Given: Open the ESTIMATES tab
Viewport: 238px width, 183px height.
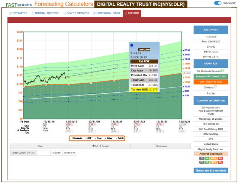Looking at the screenshot, I should tap(18, 13).
